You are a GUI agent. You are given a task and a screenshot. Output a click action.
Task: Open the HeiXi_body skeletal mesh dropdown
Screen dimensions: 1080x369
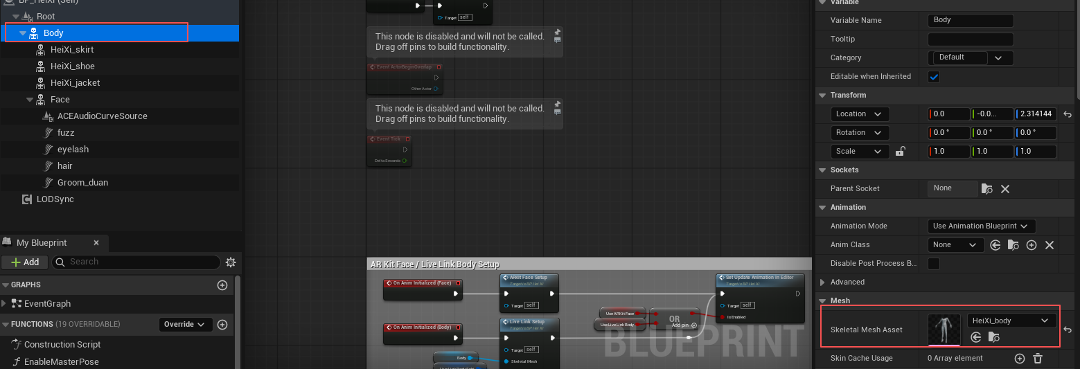click(1012, 321)
